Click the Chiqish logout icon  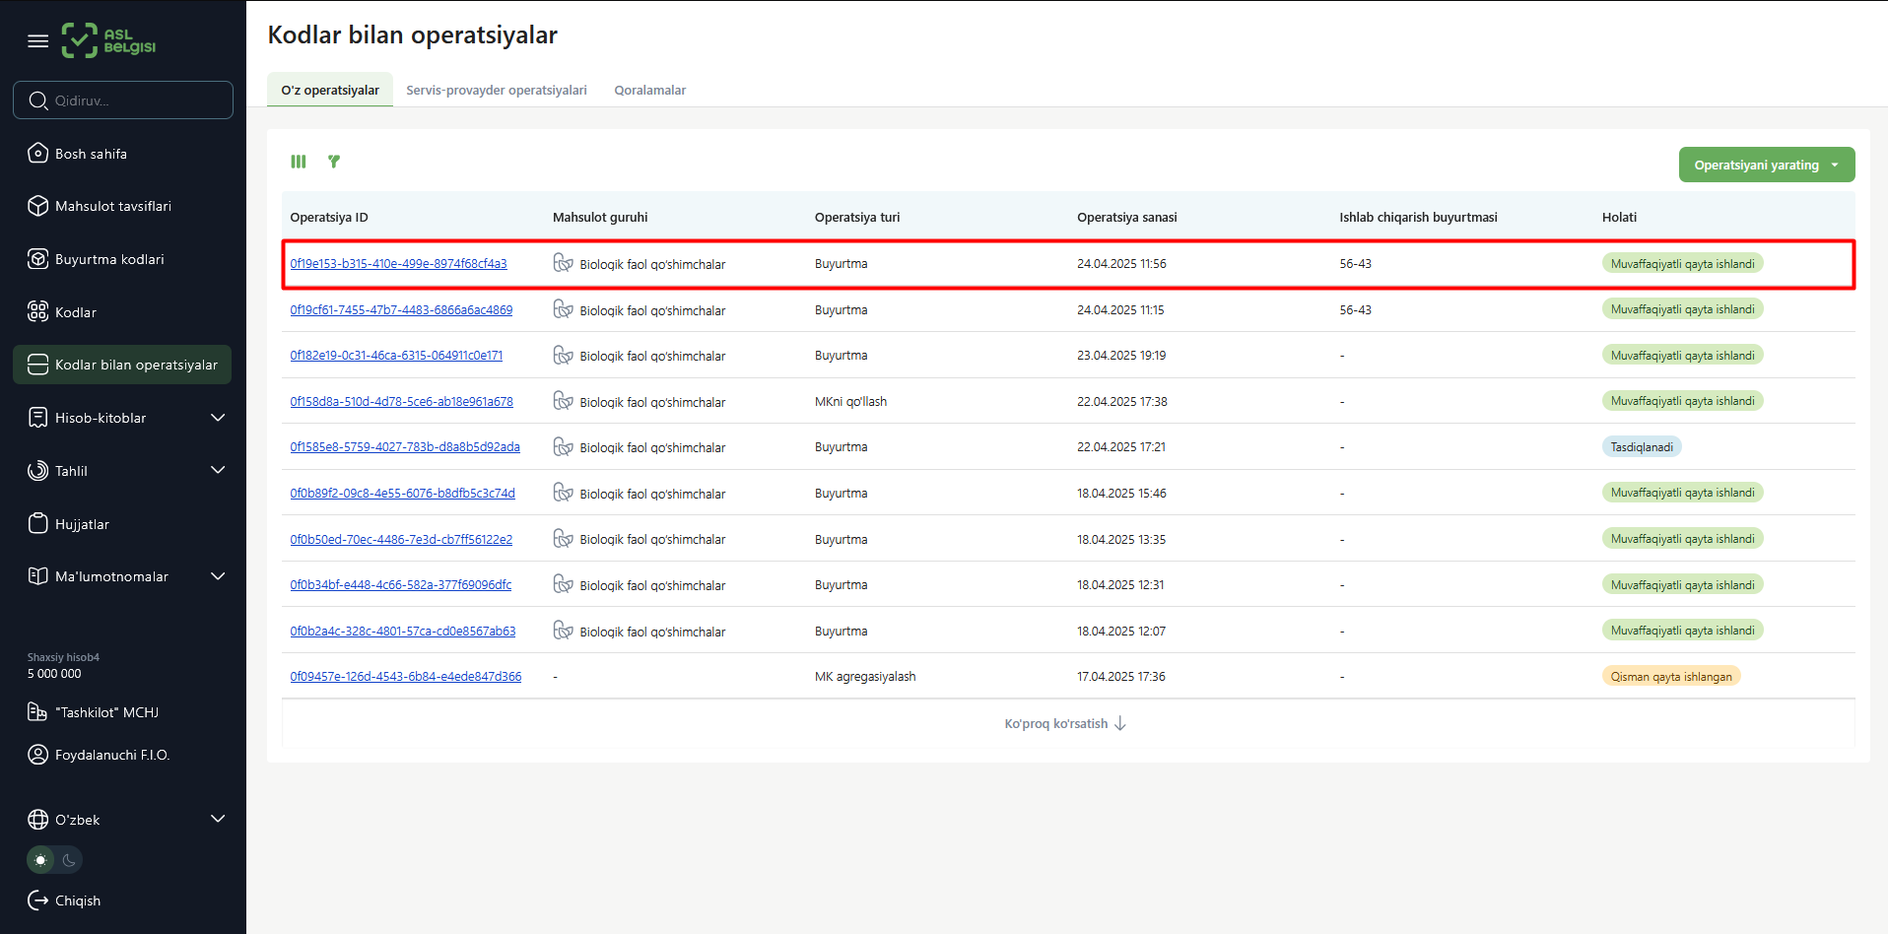tap(37, 901)
